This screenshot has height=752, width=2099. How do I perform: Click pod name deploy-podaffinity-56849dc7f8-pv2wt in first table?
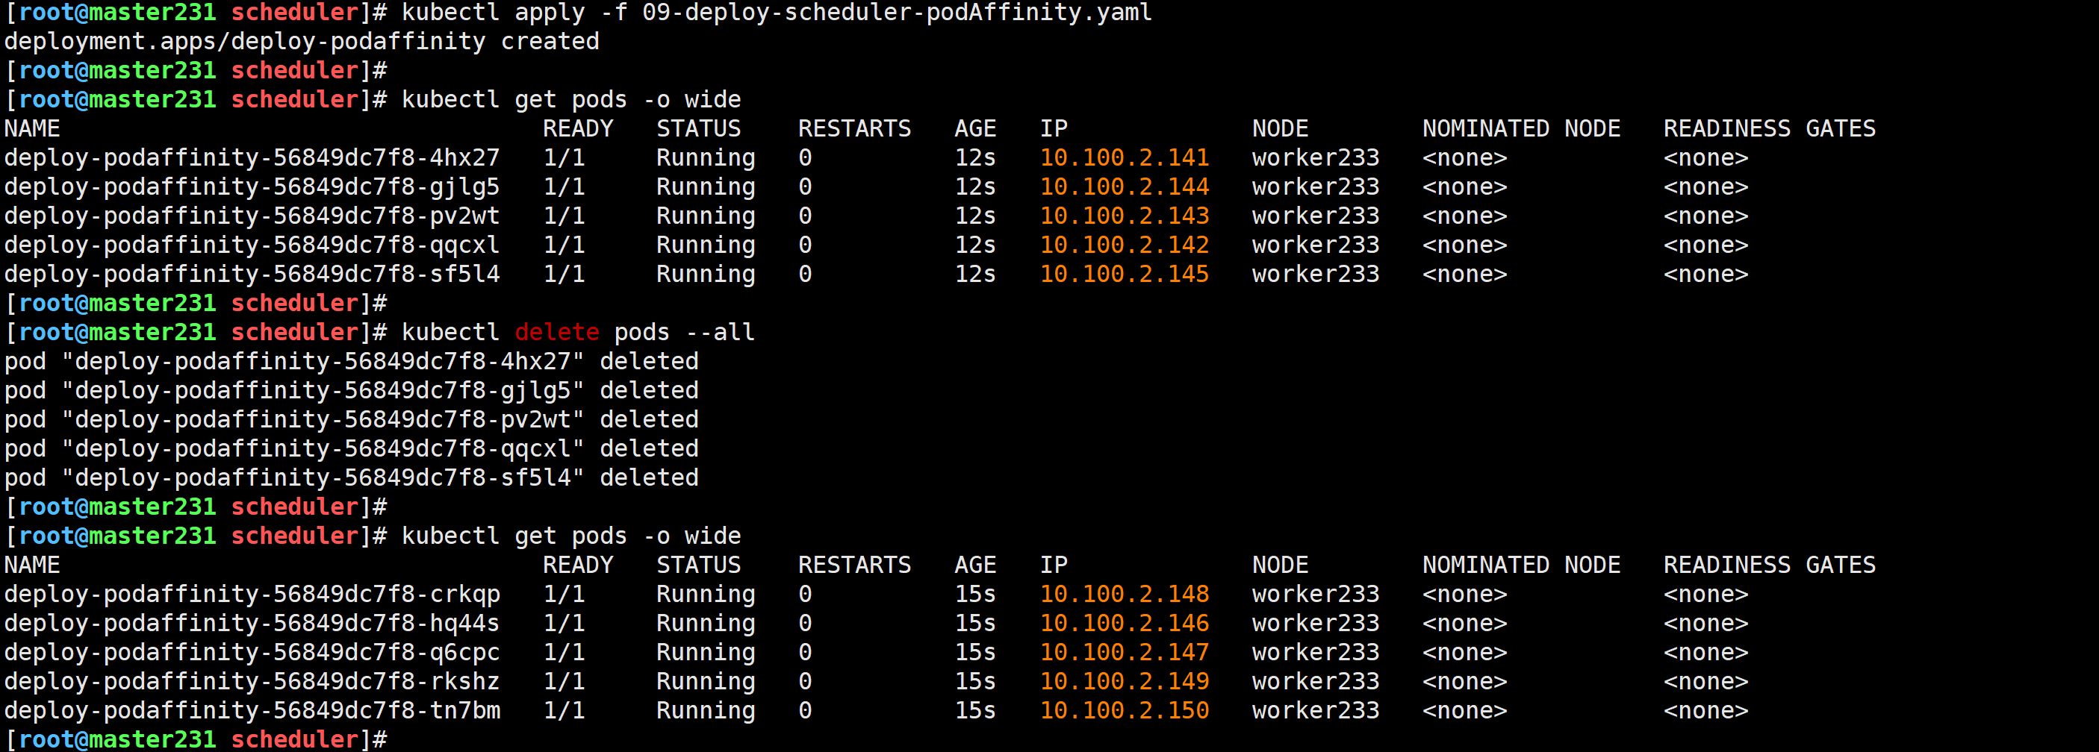(x=252, y=216)
